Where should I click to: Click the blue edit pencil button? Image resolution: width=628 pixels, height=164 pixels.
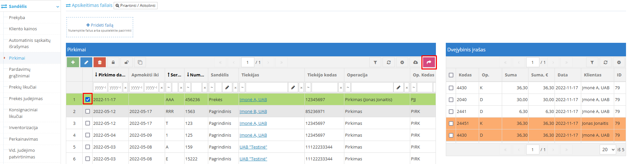[86, 62]
